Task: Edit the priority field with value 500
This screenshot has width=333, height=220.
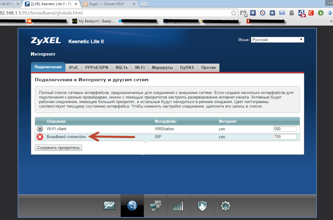Action: 285,129
